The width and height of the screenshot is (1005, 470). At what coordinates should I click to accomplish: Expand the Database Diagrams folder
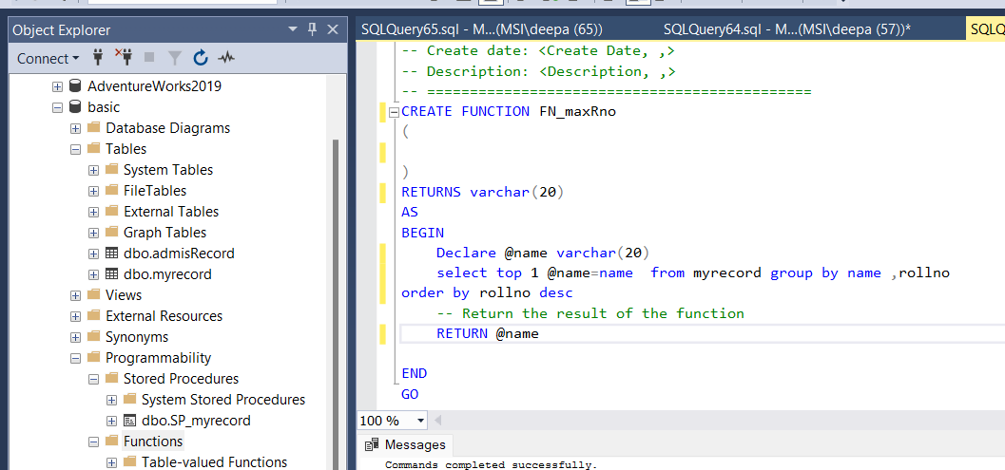pyautogui.click(x=76, y=128)
